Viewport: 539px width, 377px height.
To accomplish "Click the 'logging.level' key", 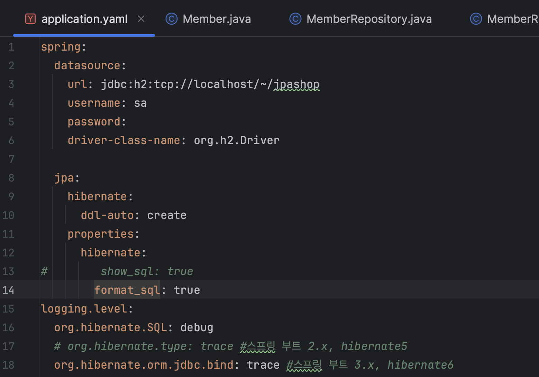I will (x=84, y=309).
